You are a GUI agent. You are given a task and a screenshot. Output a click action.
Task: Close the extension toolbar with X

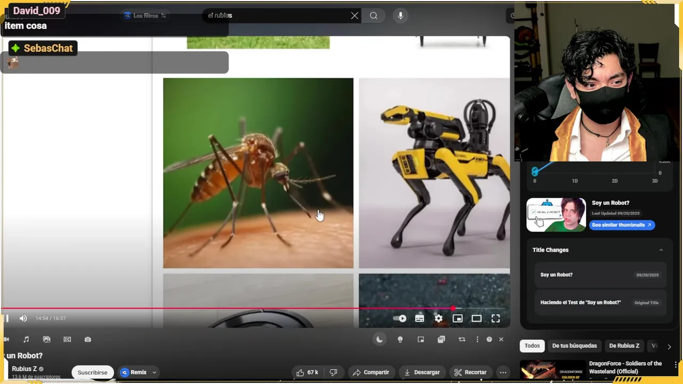click(501, 339)
